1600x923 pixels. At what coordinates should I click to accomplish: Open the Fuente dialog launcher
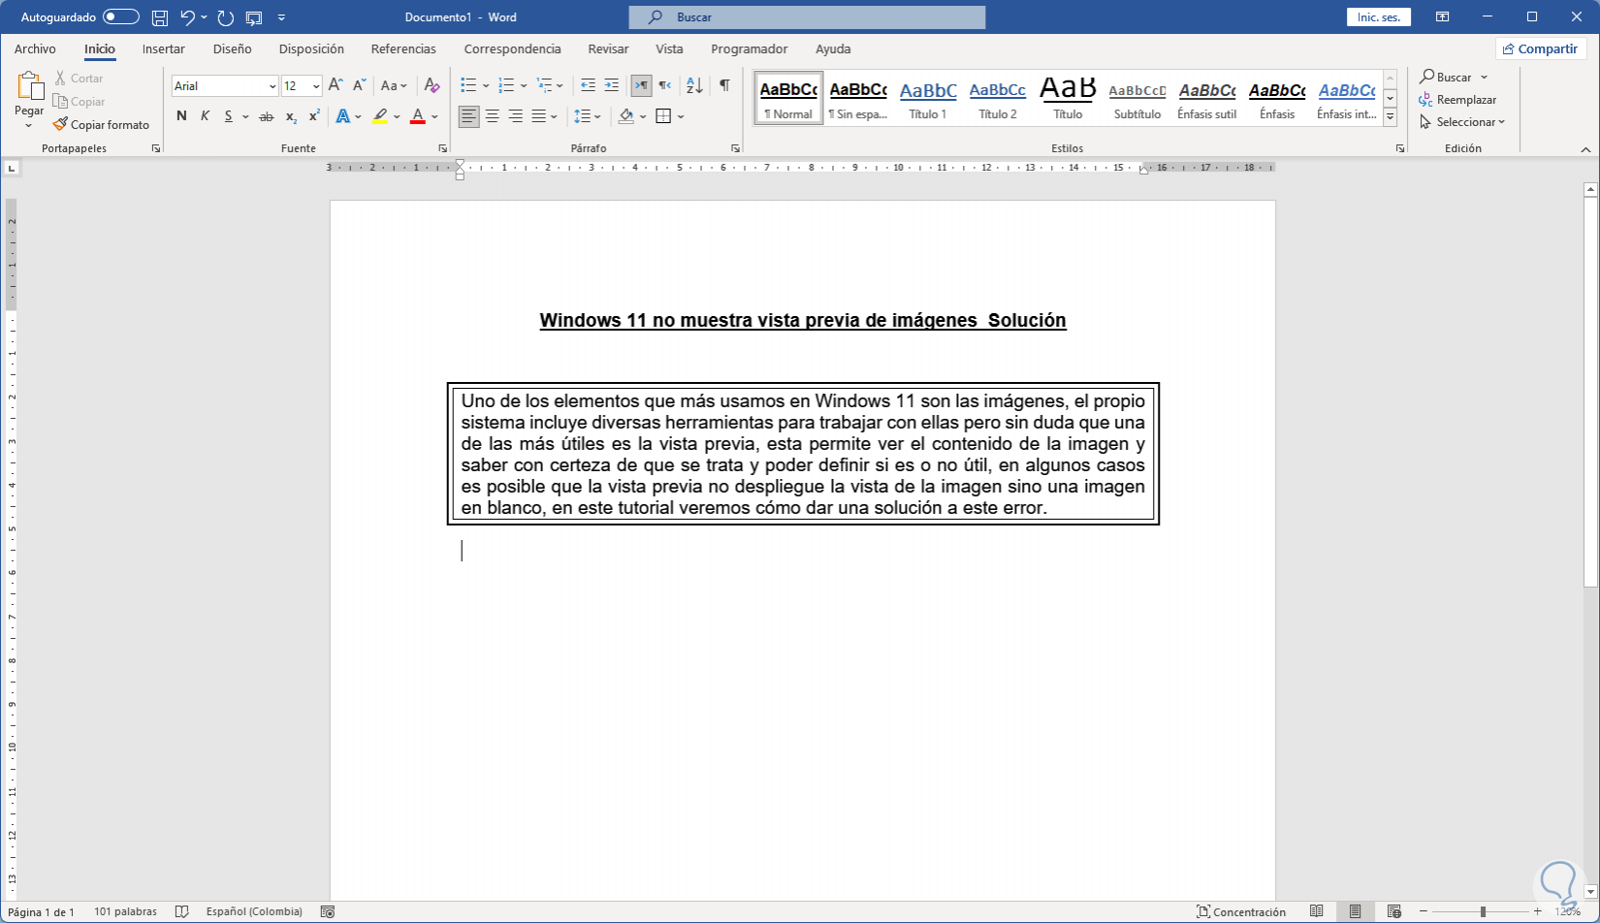(x=443, y=148)
